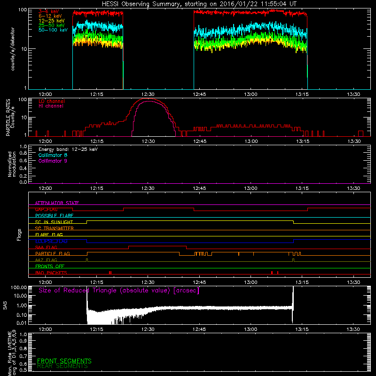The image size is (376, 376).
Task: Click the ATTENUATOR_STATE flag label
Action: click(x=57, y=203)
